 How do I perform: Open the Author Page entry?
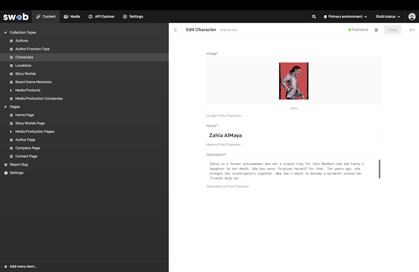(x=25, y=140)
